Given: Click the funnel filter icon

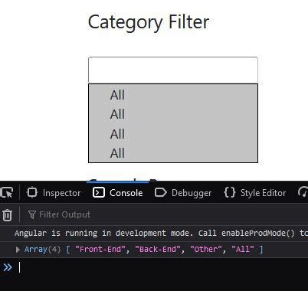Looking at the screenshot, I should [32, 214].
